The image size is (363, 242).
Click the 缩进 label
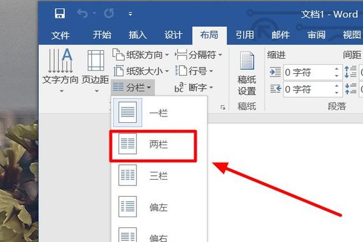click(276, 55)
